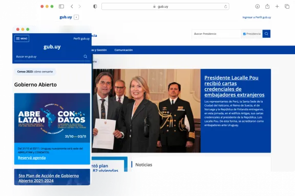Click the Share icon in toolbar
This screenshot has height=196, width=295.
coord(267,6)
